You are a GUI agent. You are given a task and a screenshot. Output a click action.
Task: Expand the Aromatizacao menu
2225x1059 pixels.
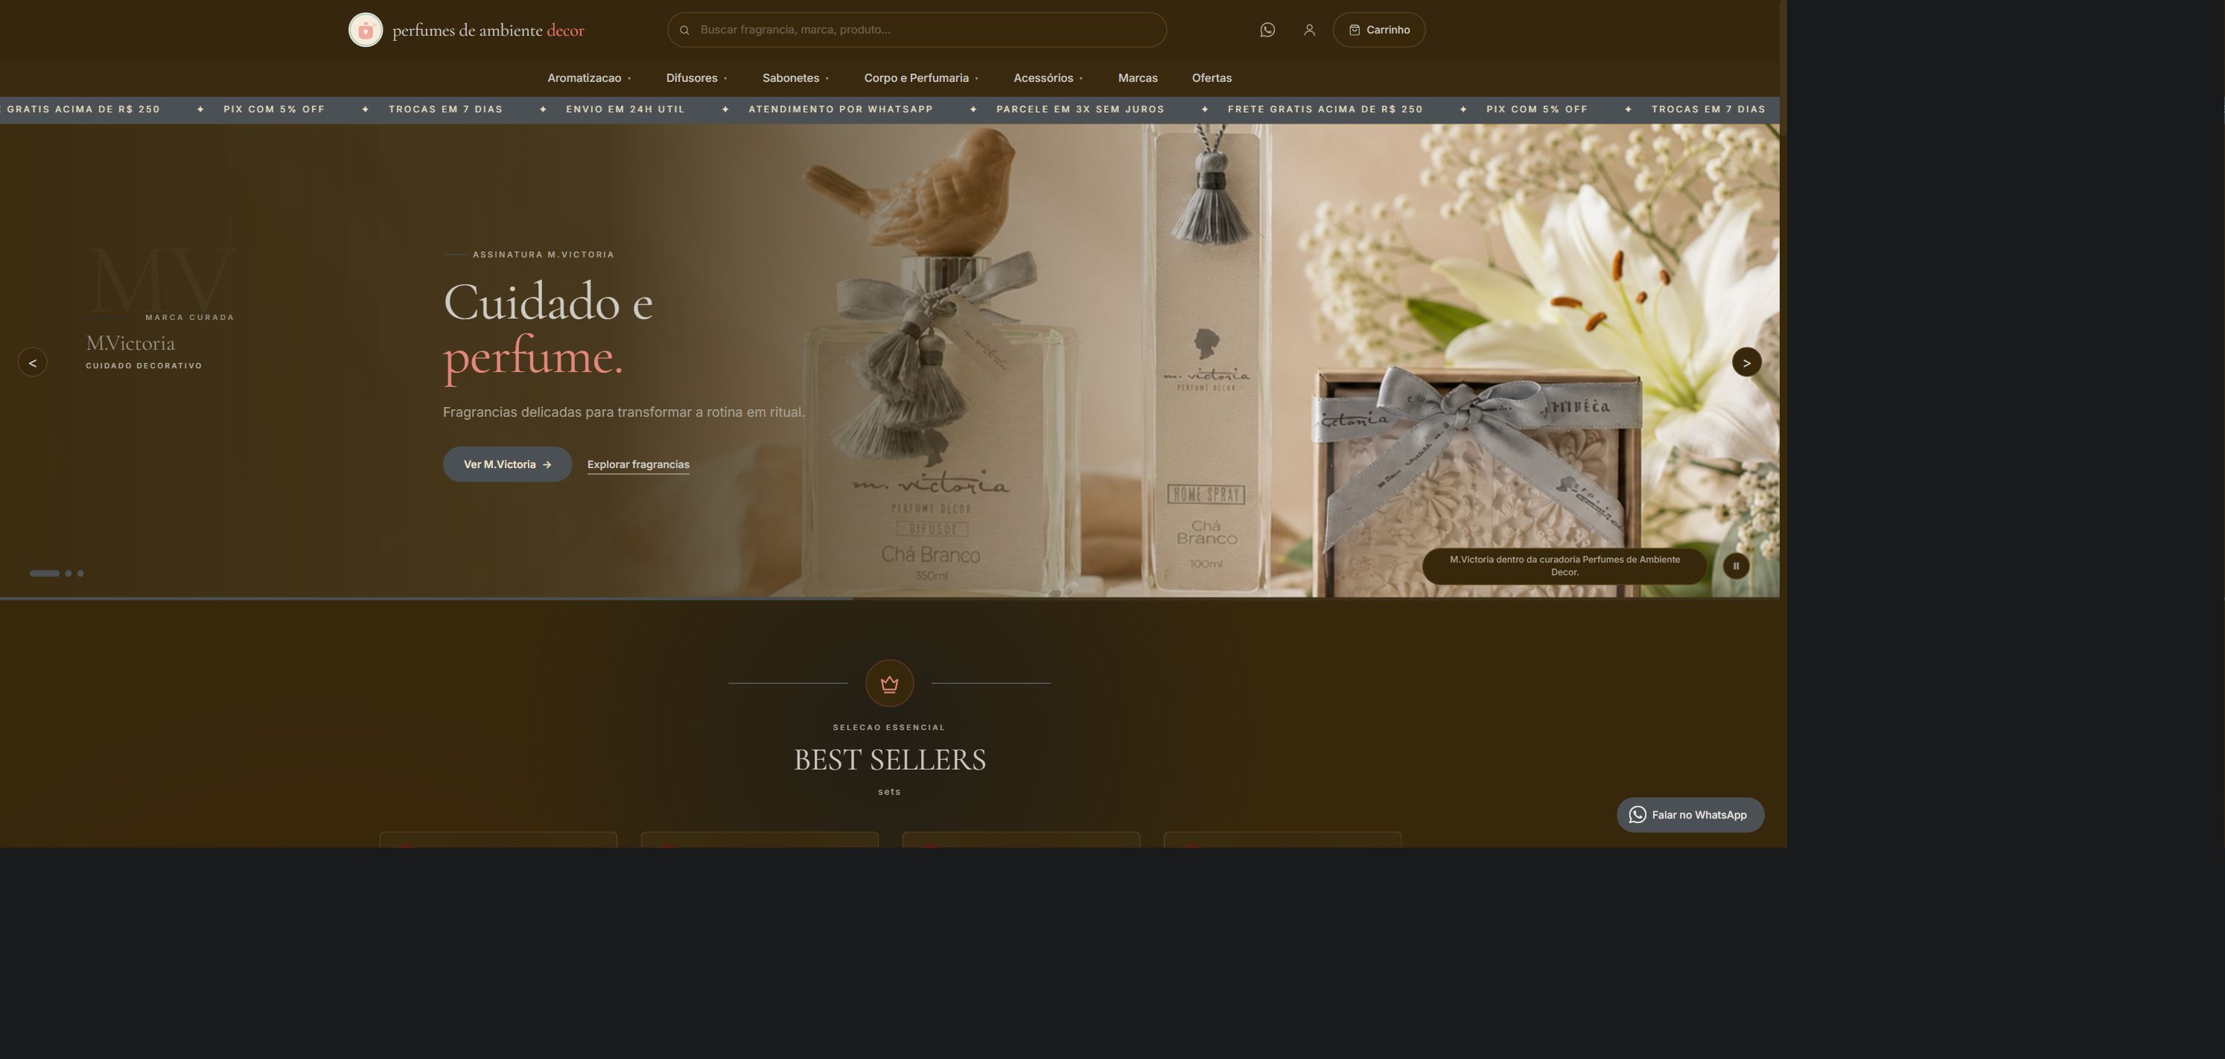(x=589, y=77)
